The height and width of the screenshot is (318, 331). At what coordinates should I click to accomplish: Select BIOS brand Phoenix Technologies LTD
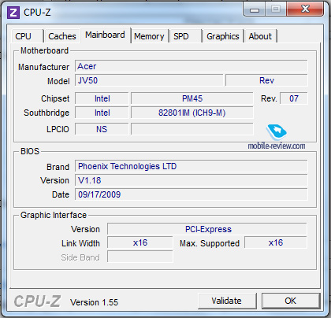pos(191,166)
